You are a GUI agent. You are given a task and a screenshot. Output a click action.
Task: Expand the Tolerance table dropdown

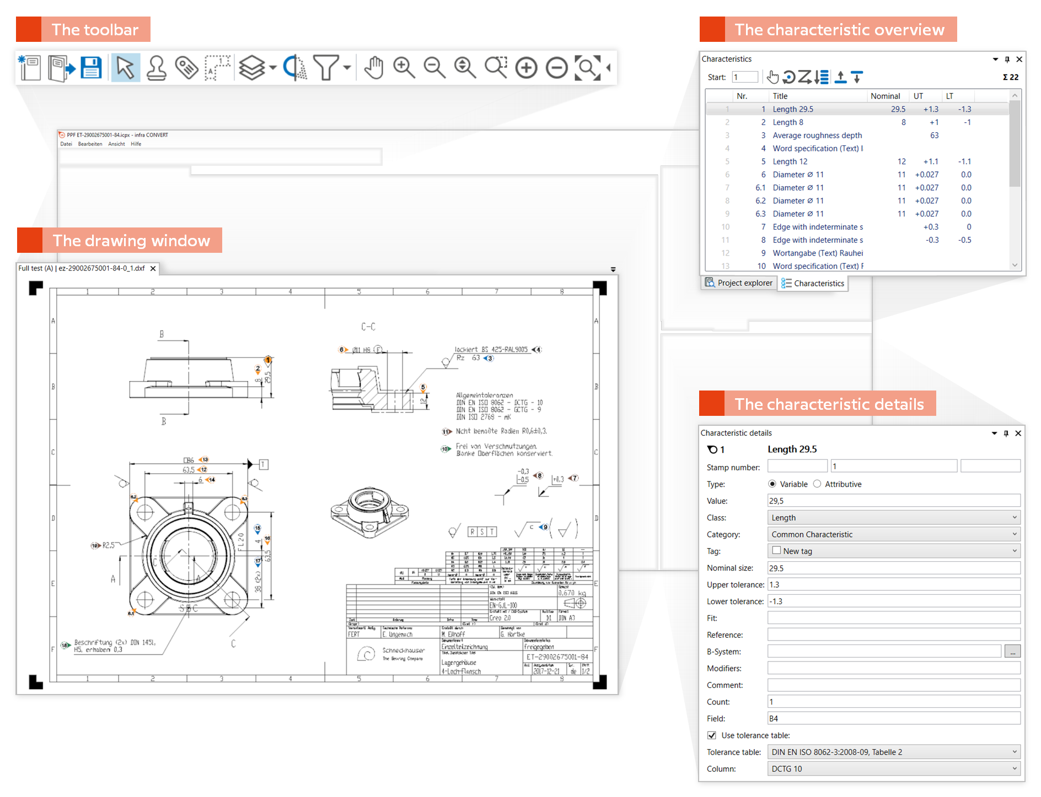[x=893, y=752]
